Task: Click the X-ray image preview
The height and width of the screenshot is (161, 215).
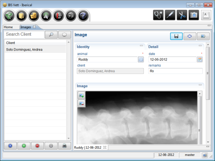Action: click(137, 118)
